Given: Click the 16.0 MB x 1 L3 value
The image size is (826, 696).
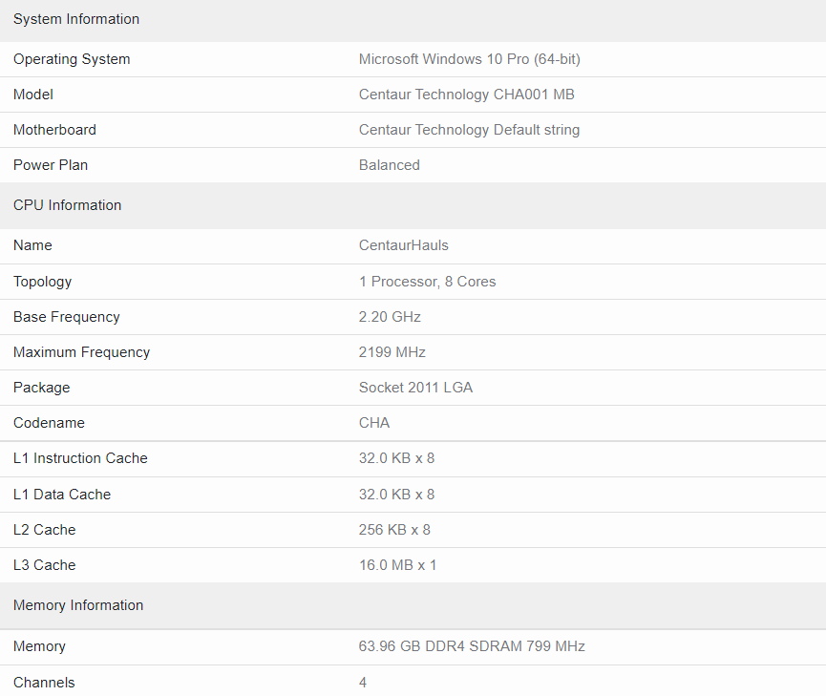Looking at the screenshot, I should click(398, 565).
